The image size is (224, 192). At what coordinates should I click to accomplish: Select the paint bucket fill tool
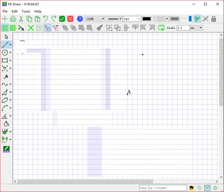tap(6, 124)
